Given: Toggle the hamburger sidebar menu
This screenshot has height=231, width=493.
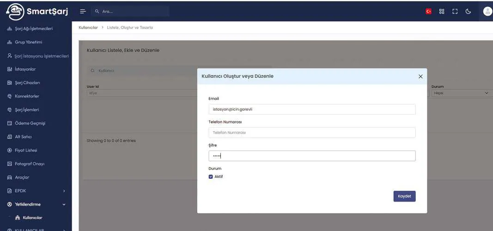Looking at the screenshot, I should click(x=83, y=11).
